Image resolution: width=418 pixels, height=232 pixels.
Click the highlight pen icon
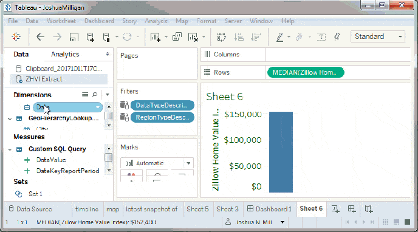tap(279, 37)
